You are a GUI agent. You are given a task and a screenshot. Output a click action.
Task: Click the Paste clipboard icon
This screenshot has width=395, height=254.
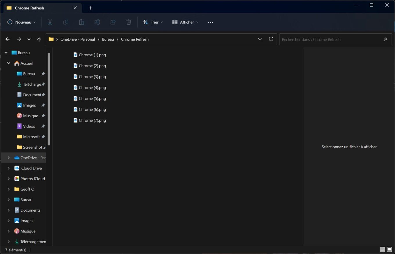pos(82,22)
